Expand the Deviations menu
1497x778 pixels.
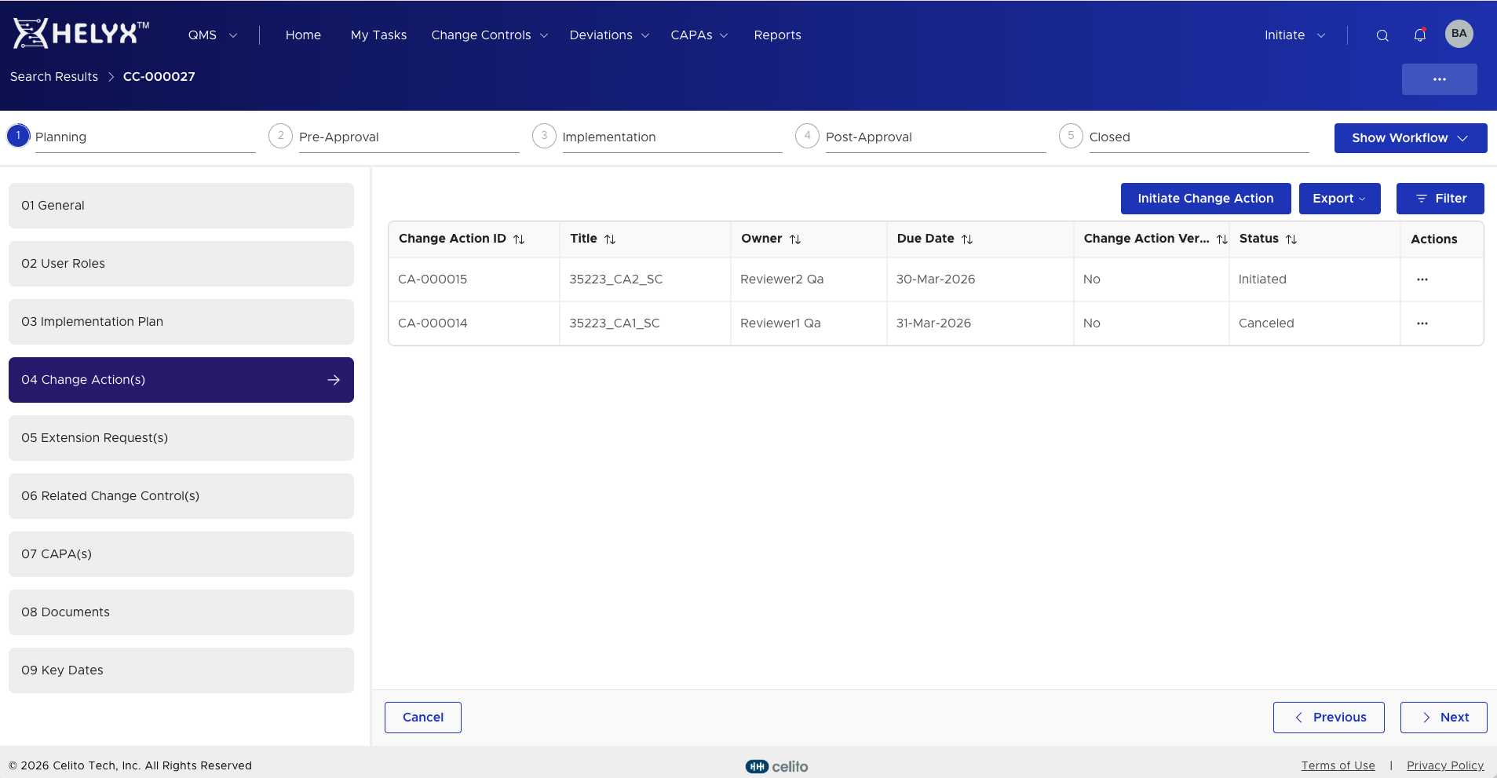click(609, 35)
